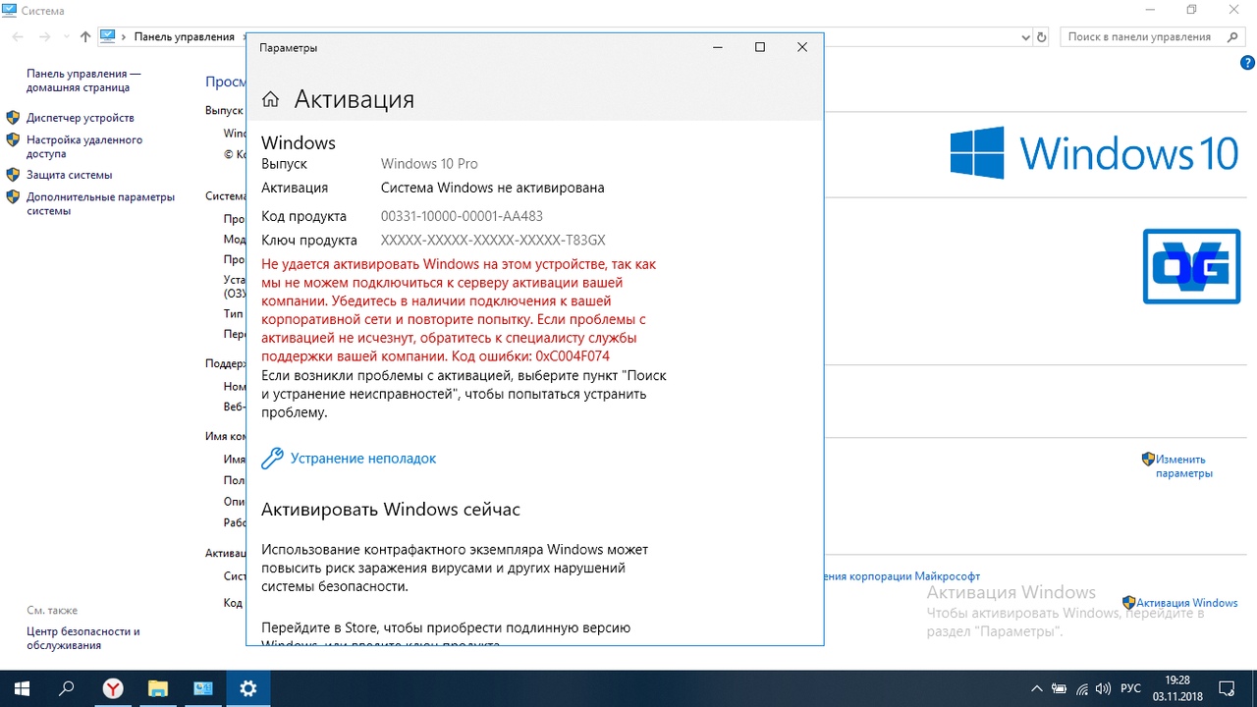Restore down the Система window

coord(1191,10)
